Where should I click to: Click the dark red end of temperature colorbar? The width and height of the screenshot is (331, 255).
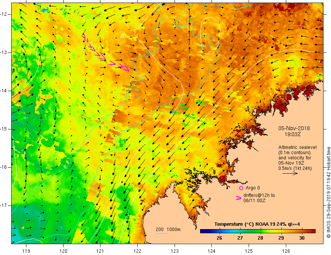[x=313, y=231]
